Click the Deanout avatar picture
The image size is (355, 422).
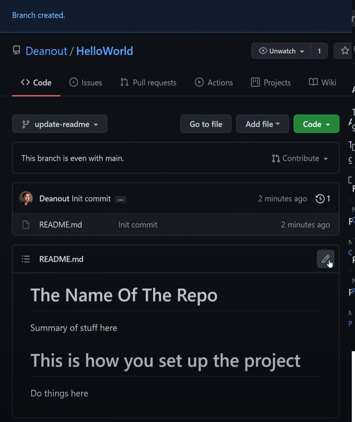(26, 198)
